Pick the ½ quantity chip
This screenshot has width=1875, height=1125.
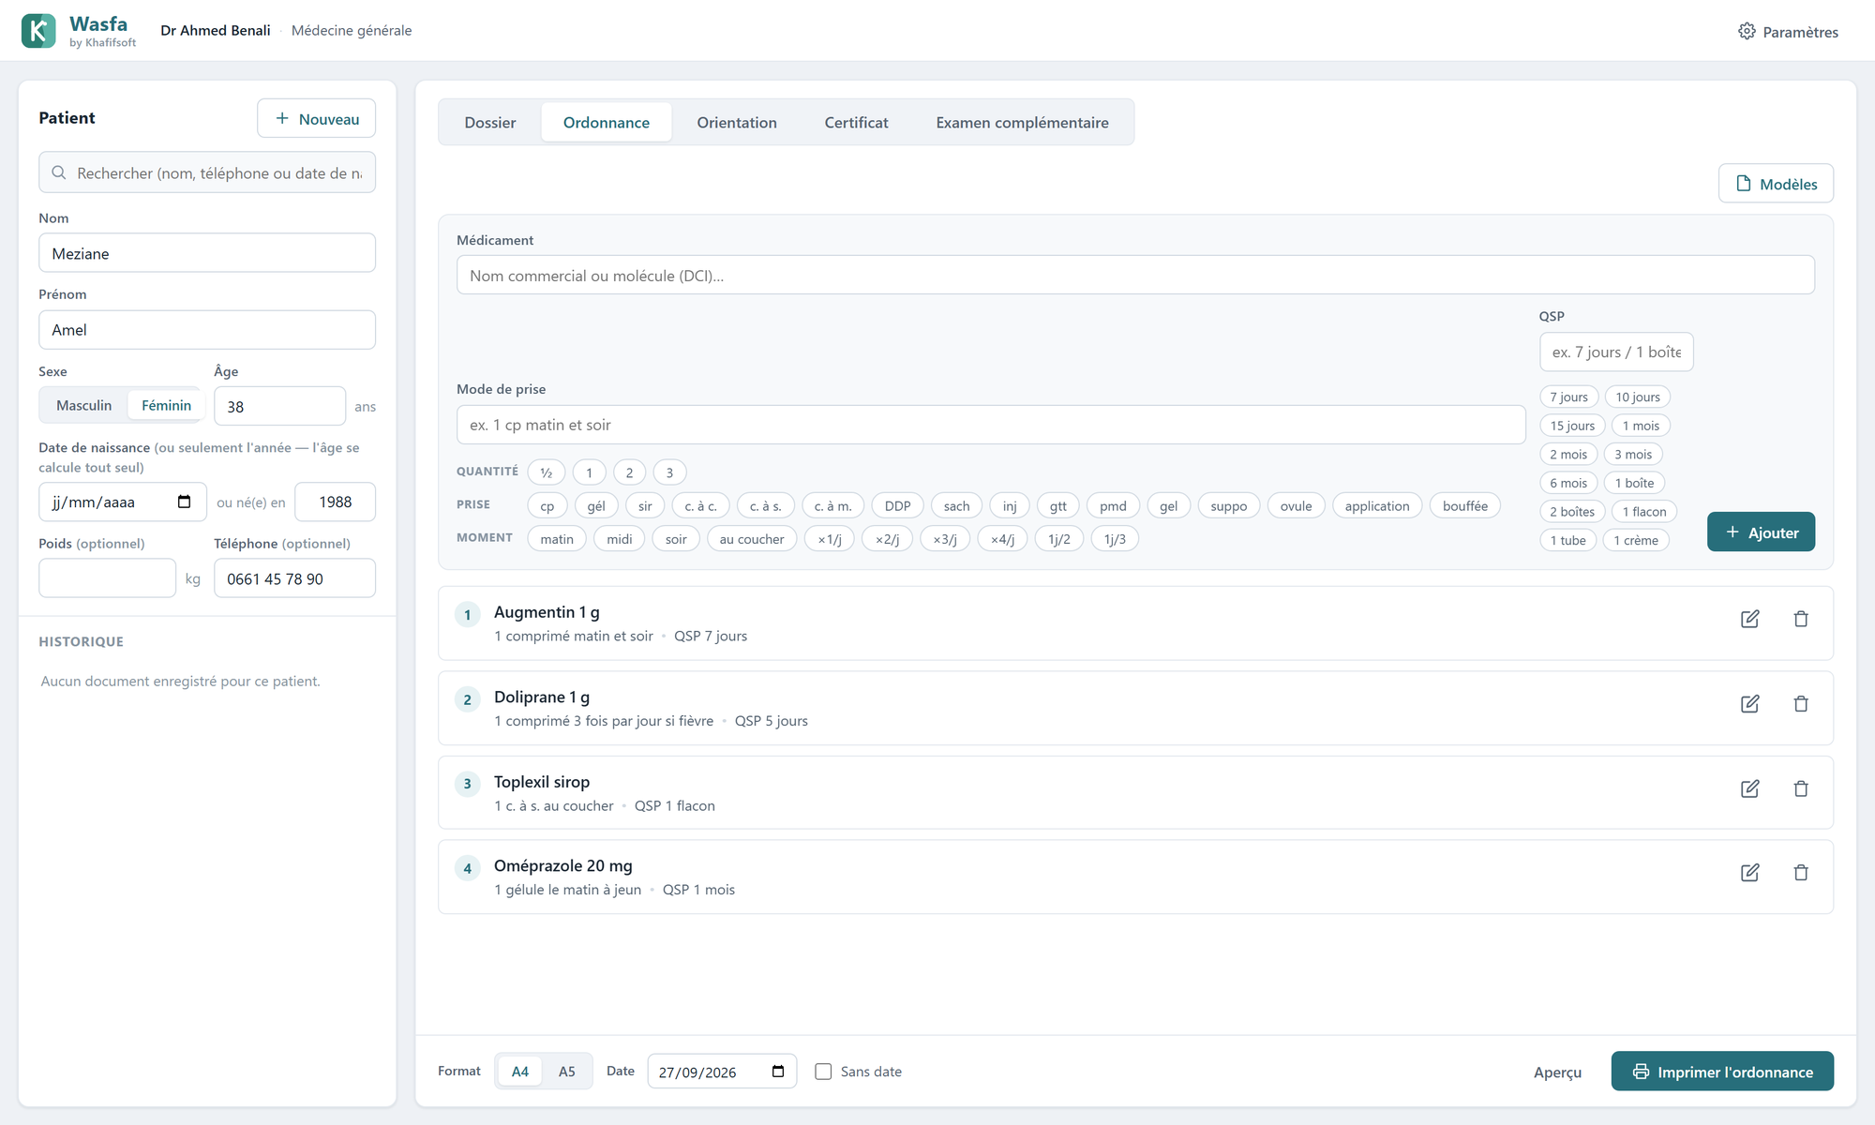click(547, 472)
